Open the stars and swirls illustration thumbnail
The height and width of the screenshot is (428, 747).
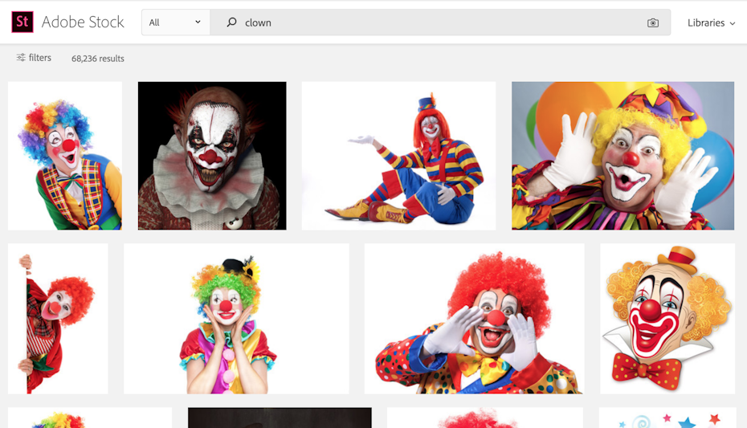tap(667, 418)
